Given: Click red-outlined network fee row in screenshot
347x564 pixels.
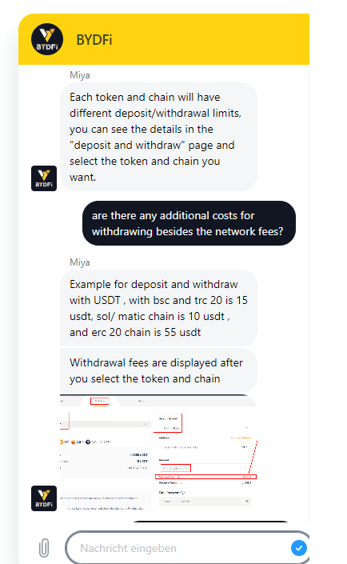Looking at the screenshot, I should (205, 477).
